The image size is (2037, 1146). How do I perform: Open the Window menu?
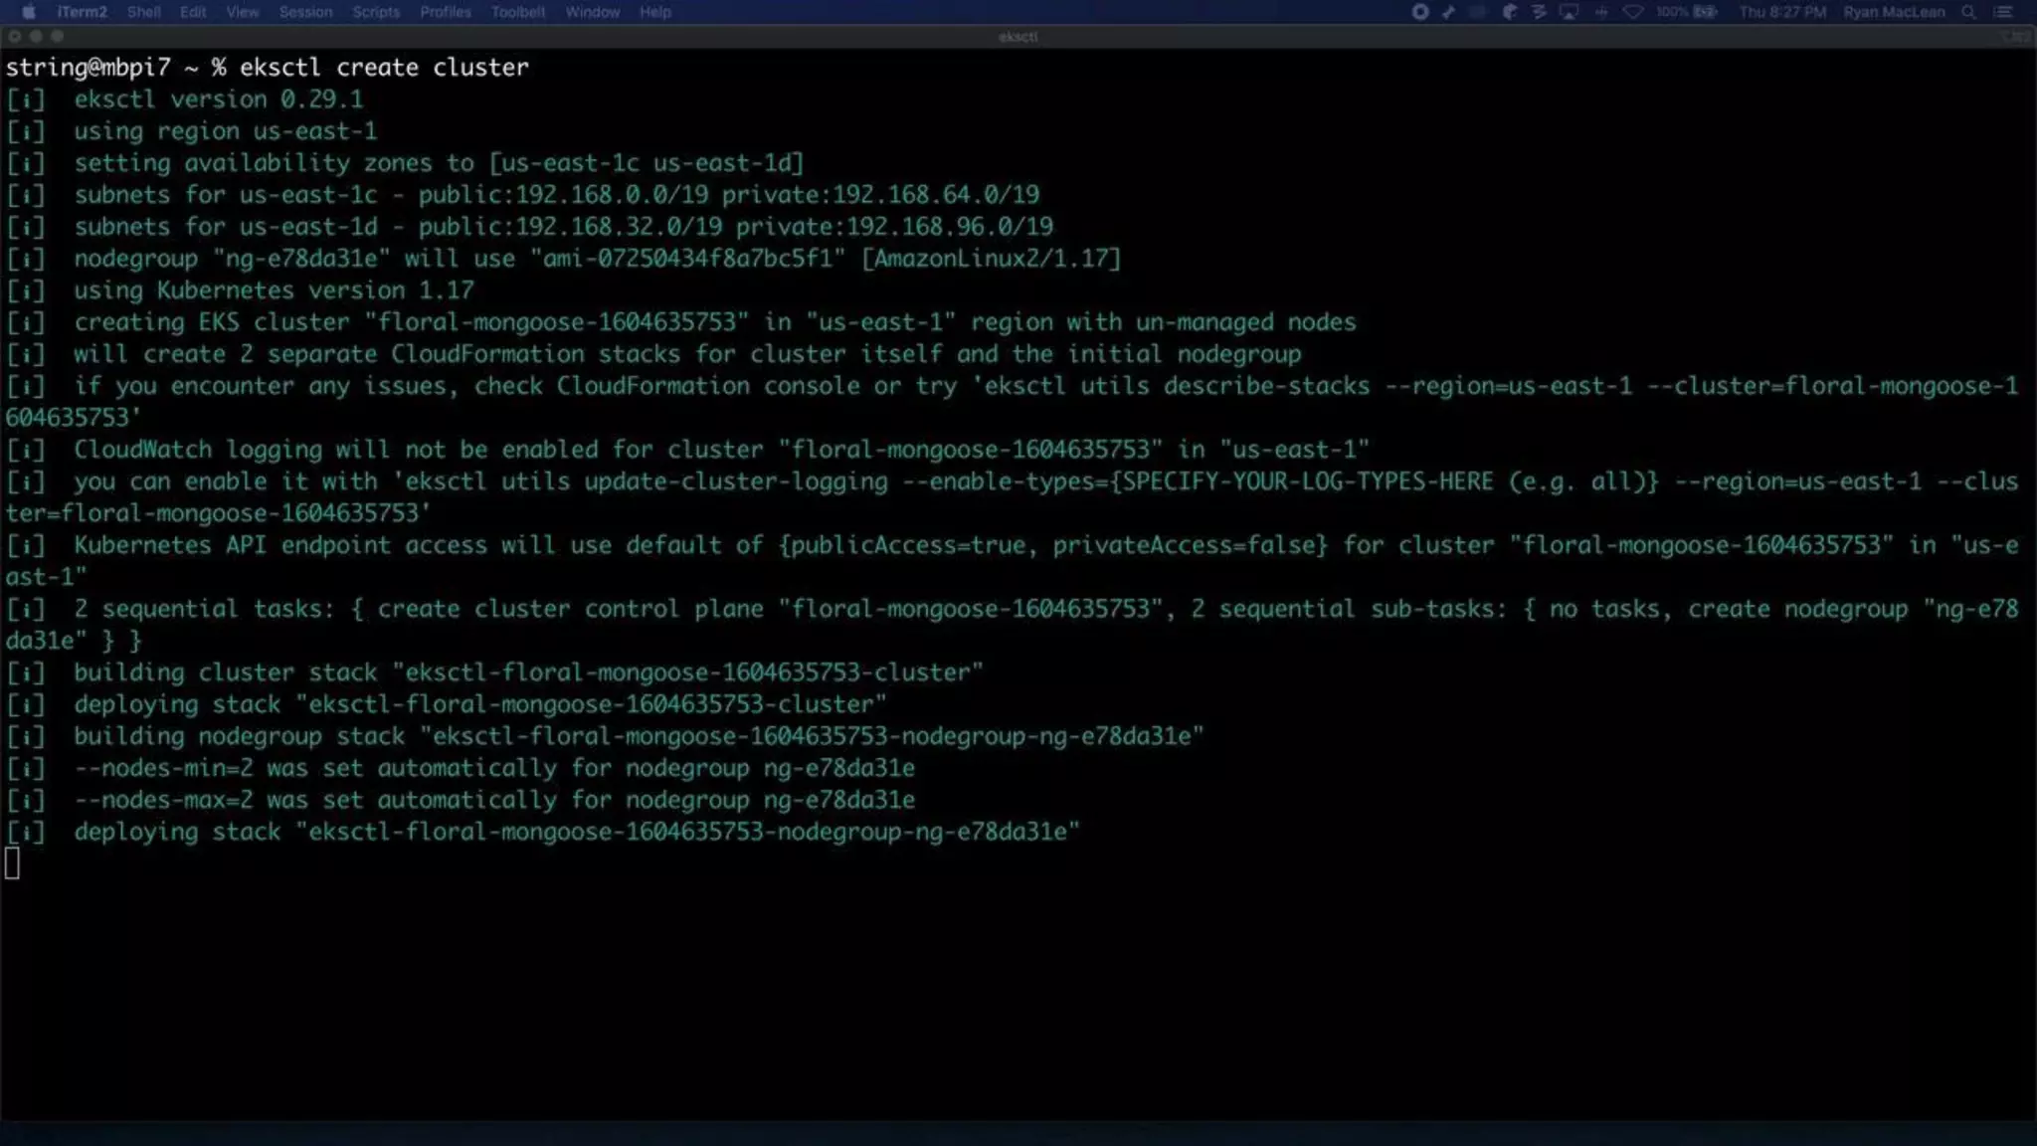[x=592, y=12]
